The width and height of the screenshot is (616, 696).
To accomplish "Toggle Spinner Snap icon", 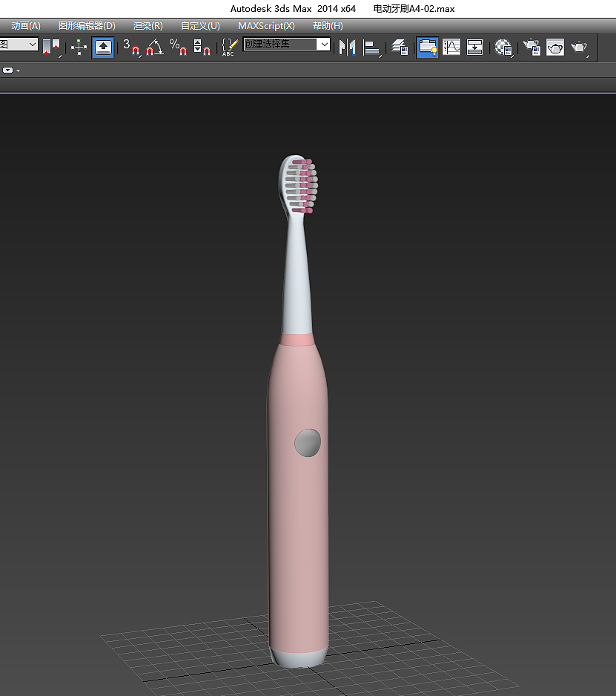I will pyautogui.click(x=202, y=47).
